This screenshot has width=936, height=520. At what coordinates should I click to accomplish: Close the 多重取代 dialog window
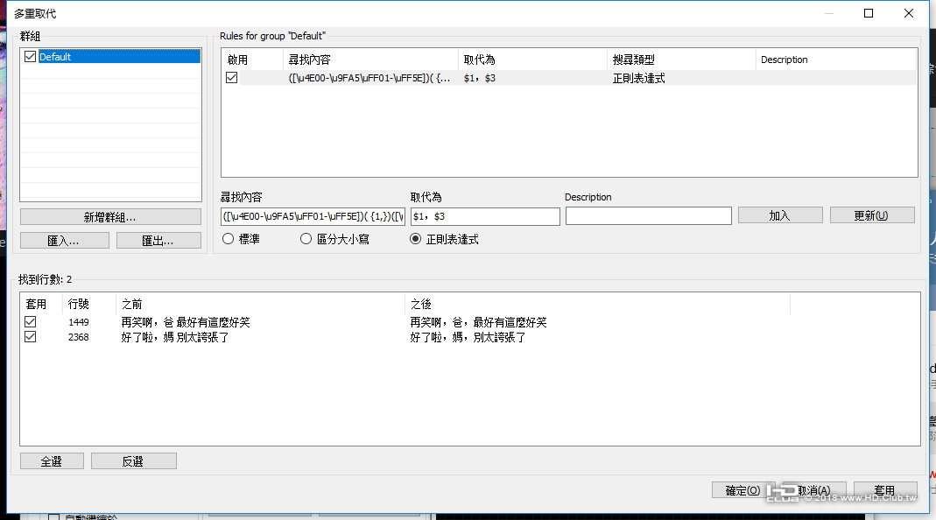(x=909, y=13)
